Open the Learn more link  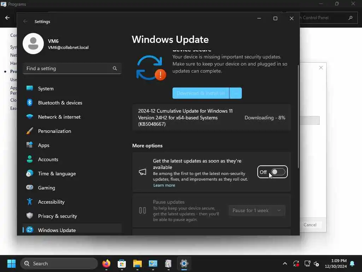tap(164, 185)
